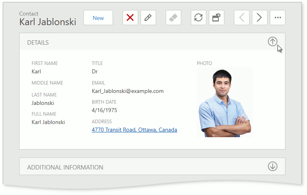Viewport: 307px width, 195px height.
Task: Select the Last Name value Jablonski
Action: click(43, 103)
